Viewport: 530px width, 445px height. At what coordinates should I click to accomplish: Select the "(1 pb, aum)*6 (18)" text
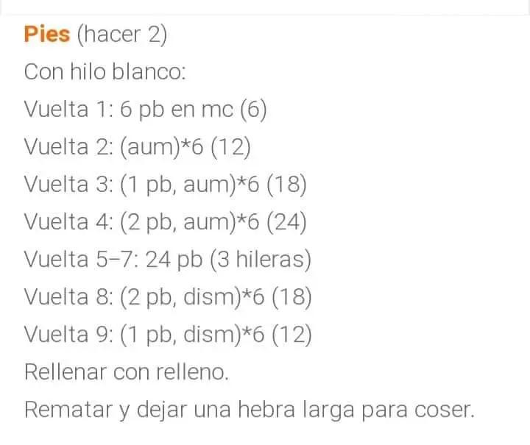point(212,185)
